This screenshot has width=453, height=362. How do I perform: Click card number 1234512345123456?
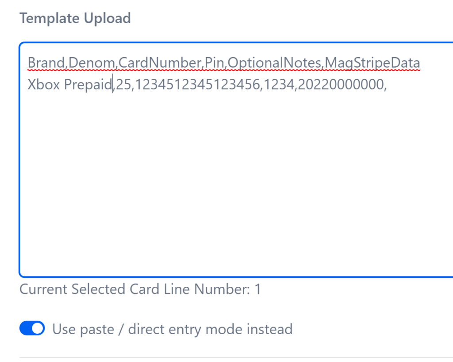point(197,84)
